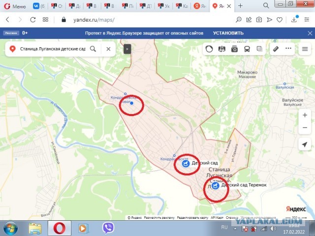315x236 pixels.
Task: Open the network signal tray icon
Action: point(264,229)
